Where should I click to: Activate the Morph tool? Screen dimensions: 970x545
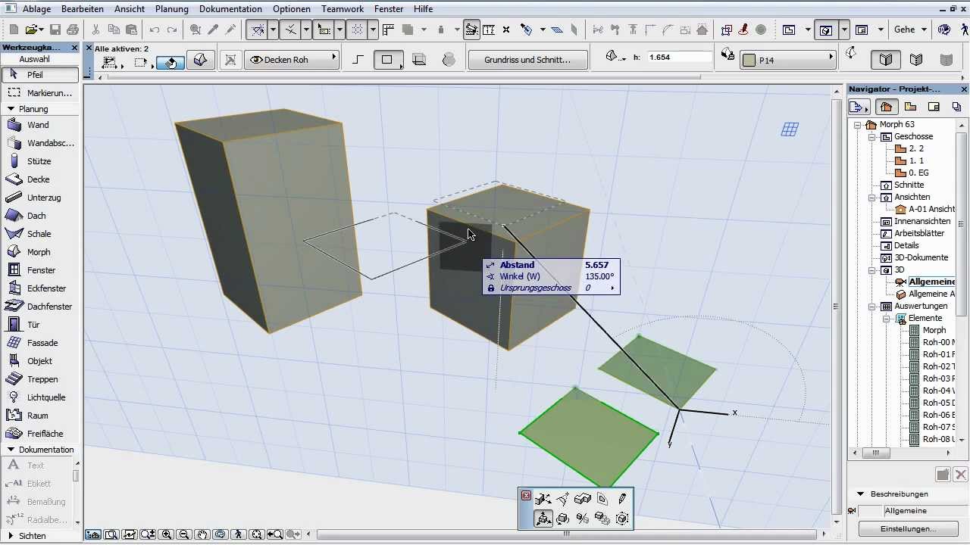(x=39, y=252)
